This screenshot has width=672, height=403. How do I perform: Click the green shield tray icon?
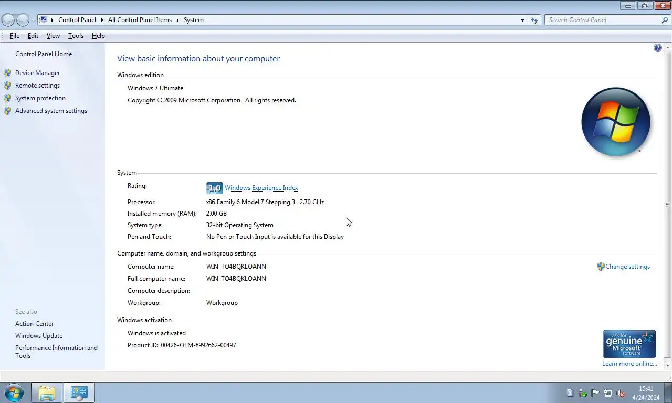(x=583, y=393)
